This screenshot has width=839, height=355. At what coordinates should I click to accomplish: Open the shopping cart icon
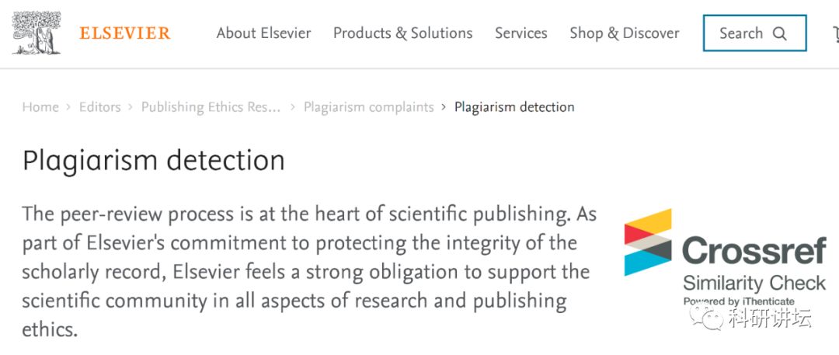836,35
